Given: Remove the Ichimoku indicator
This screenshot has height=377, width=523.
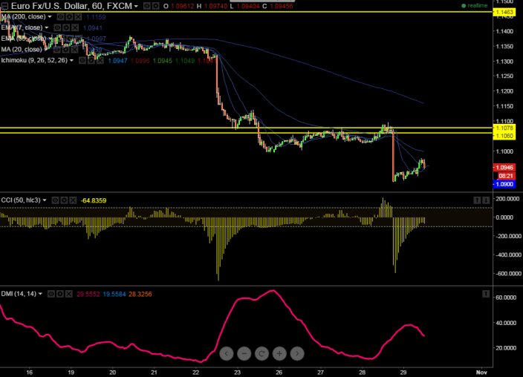Looking at the screenshot, I should (x=100, y=61).
